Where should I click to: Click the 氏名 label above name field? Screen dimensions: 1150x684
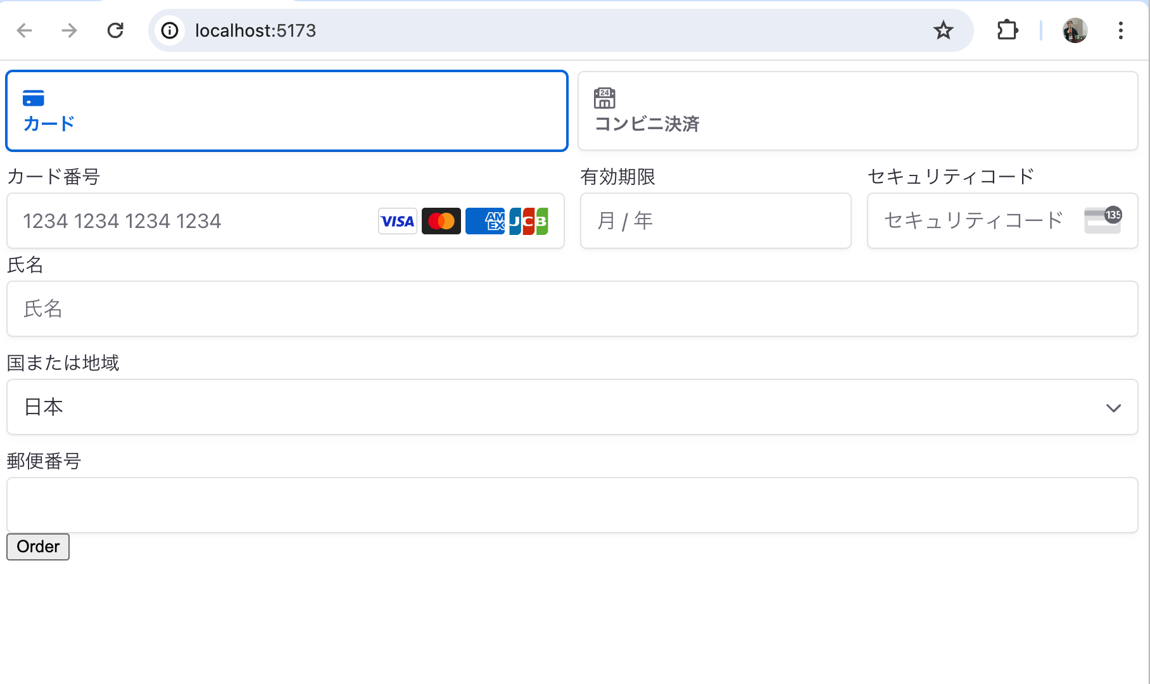point(25,265)
